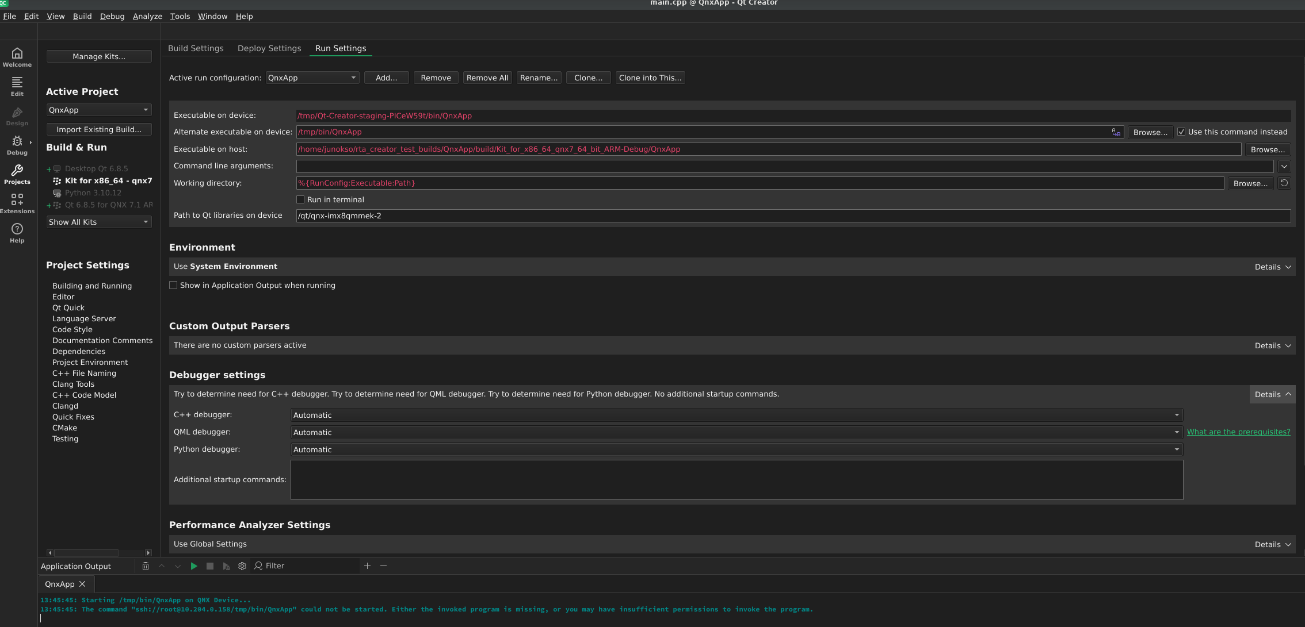Open the Extensions mode
This screenshot has width=1305, height=627.
coord(17,203)
